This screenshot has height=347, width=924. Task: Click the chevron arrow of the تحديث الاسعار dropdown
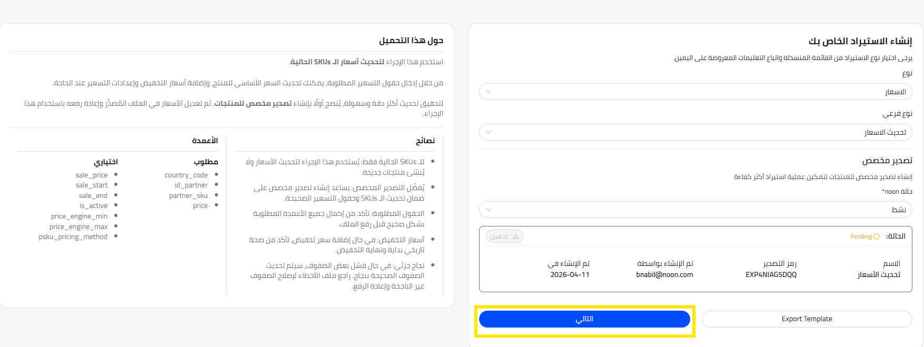tap(489, 132)
